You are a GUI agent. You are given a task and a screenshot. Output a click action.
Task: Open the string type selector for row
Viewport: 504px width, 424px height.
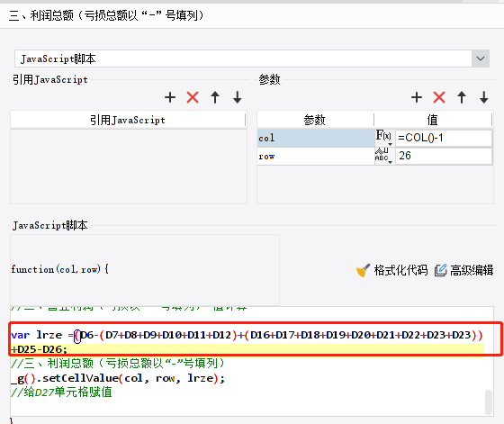(384, 156)
